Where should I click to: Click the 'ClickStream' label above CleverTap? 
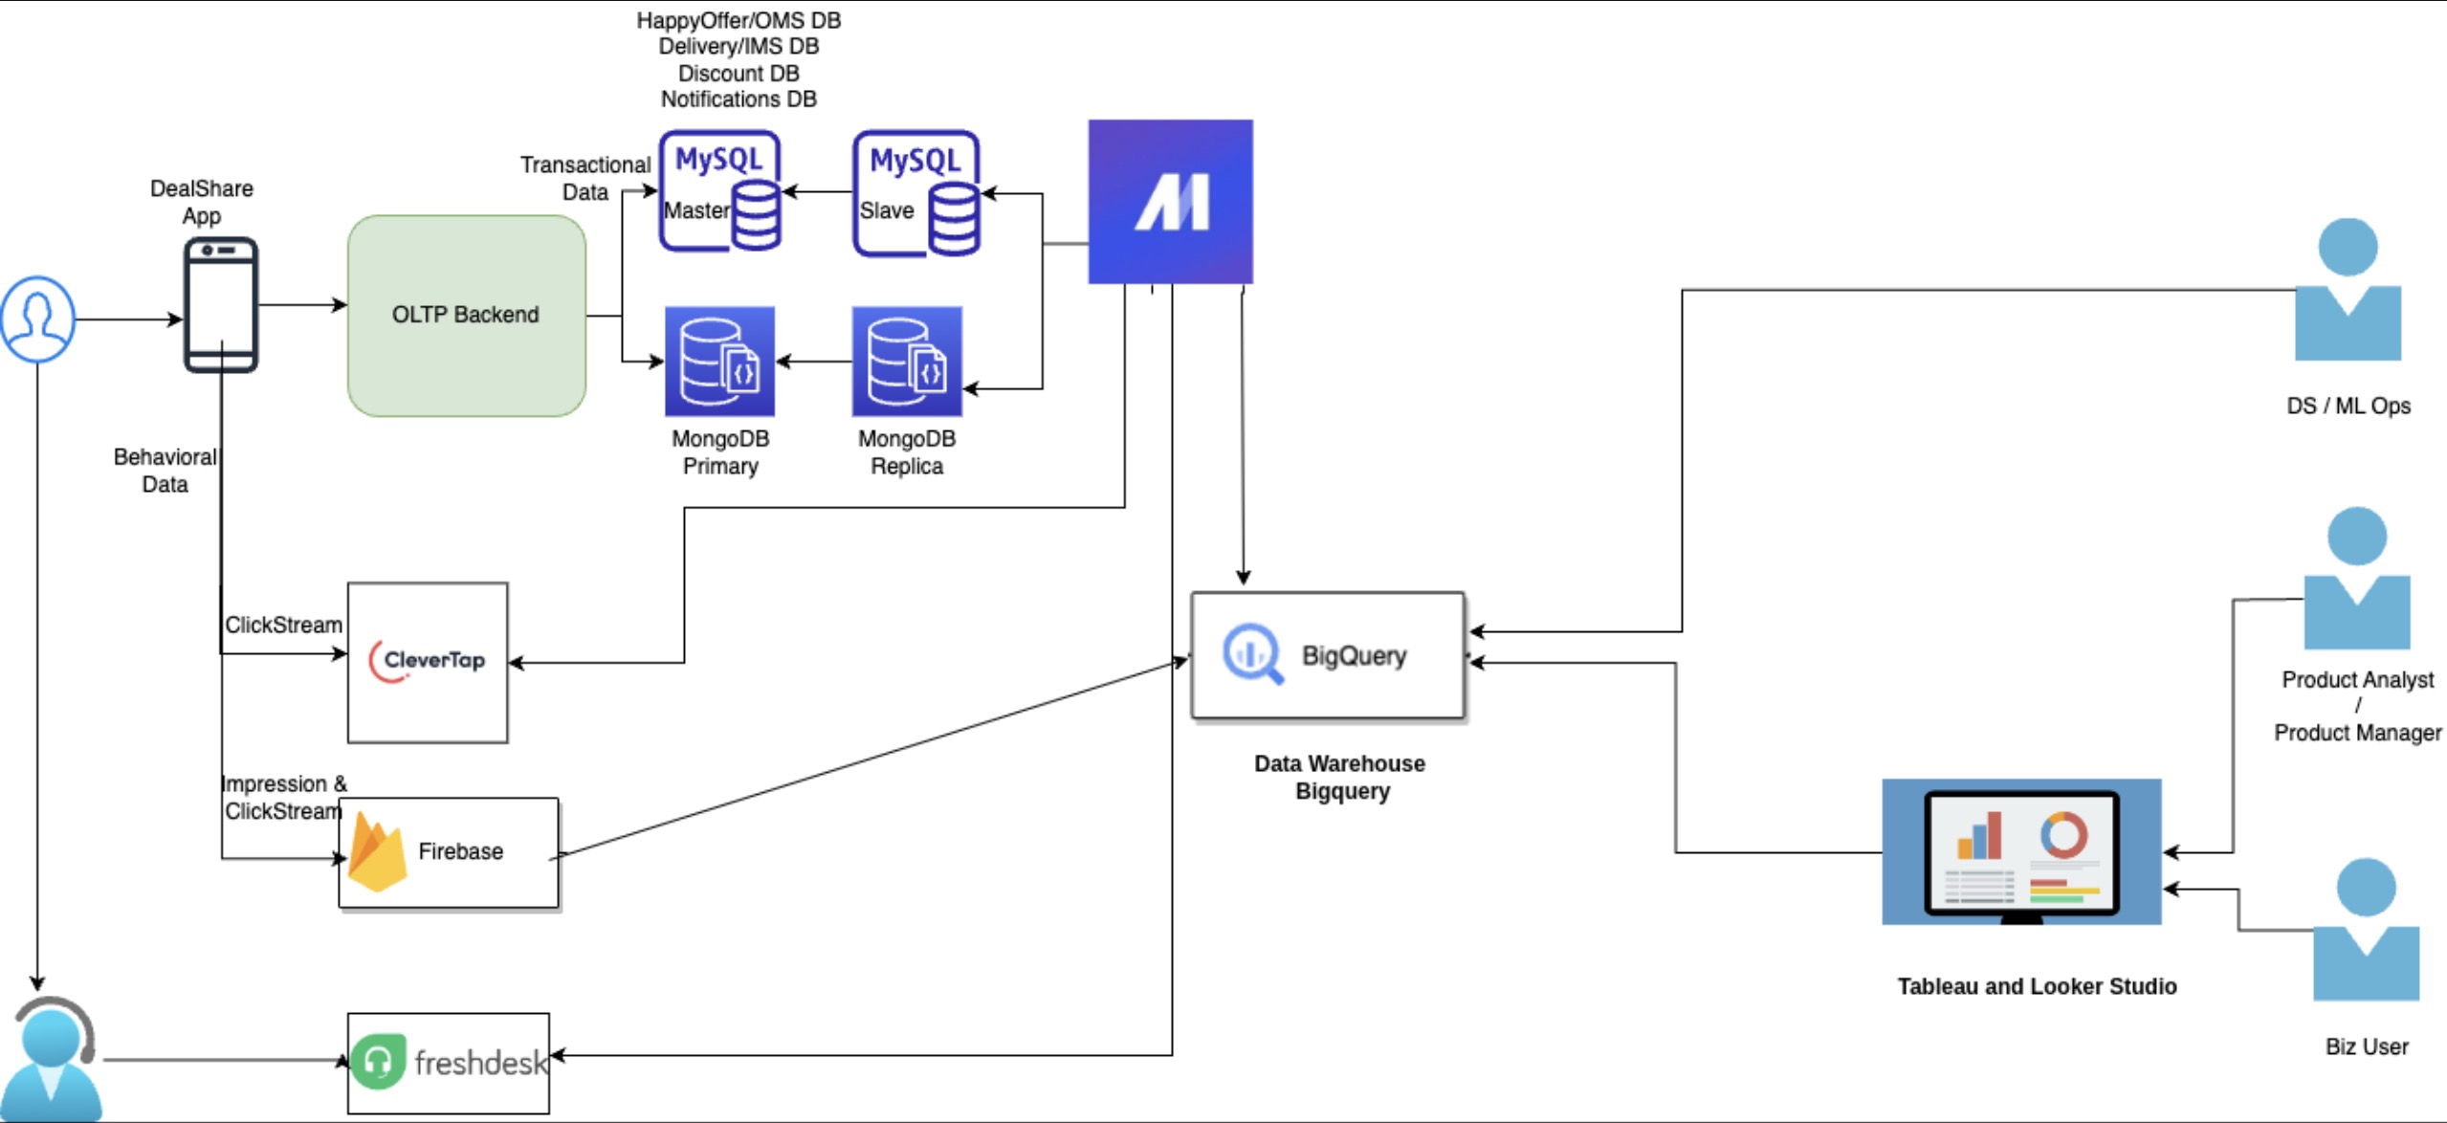283,625
